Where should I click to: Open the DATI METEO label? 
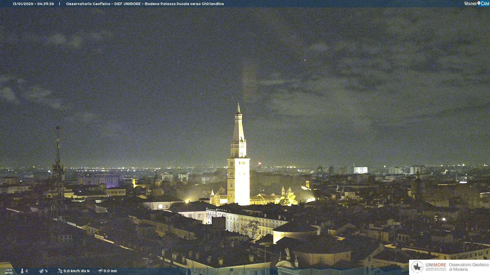point(9,271)
